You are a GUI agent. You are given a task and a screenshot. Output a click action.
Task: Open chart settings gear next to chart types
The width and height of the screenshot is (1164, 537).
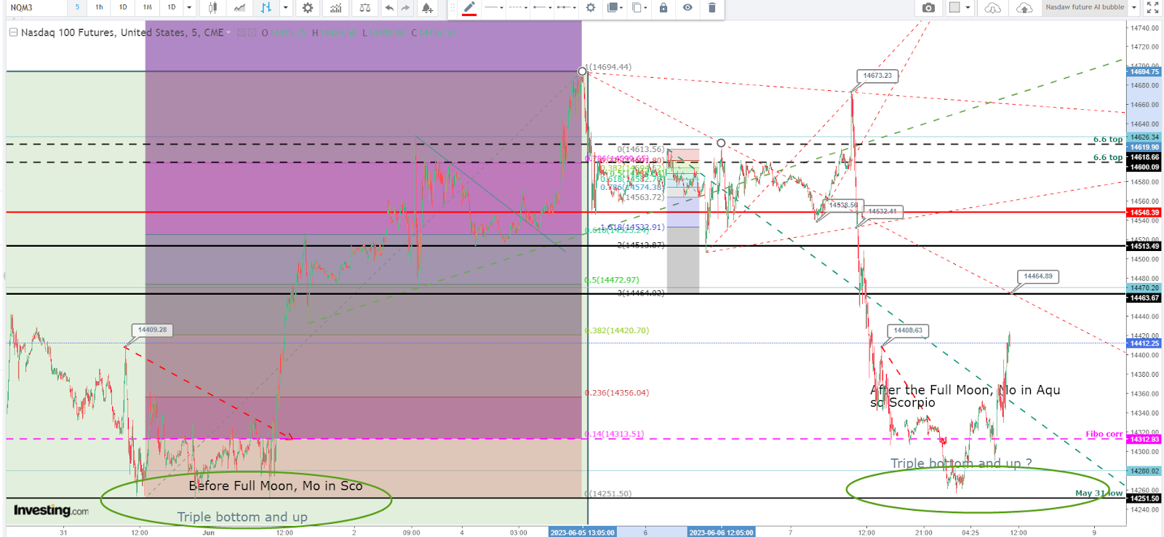click(308, 7)
